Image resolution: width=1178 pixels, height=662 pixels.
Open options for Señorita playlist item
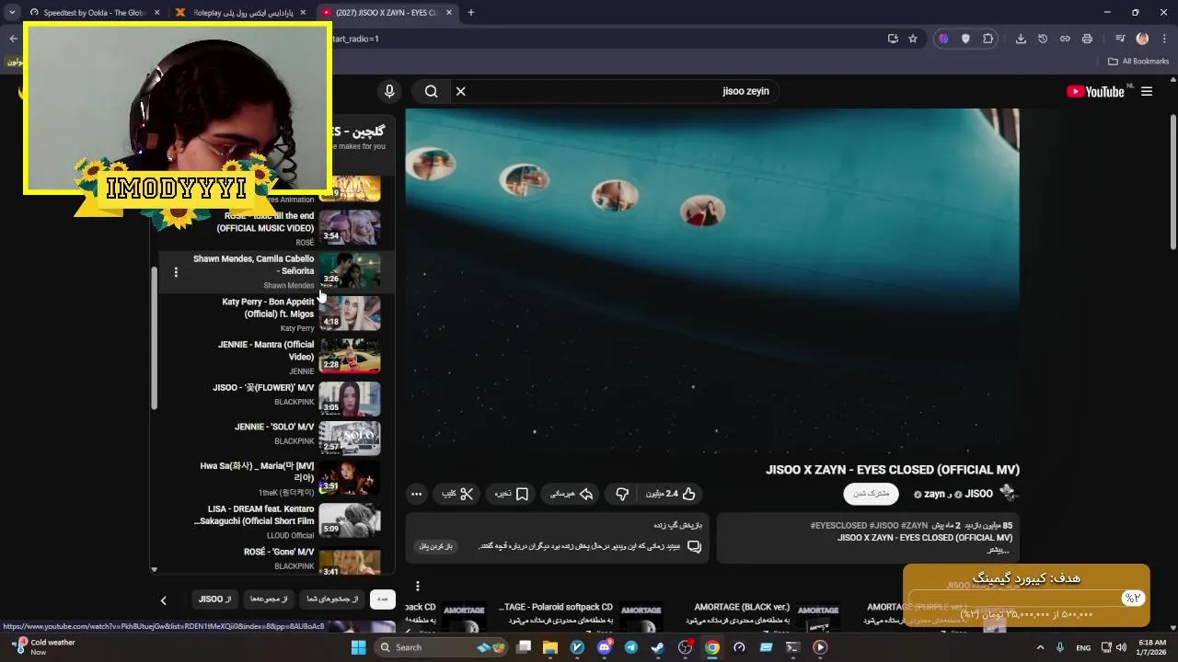[176, 272]
